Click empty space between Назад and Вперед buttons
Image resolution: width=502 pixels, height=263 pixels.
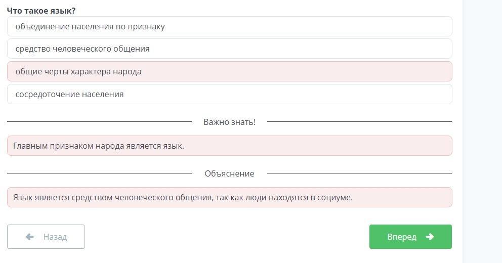tap(227, 237)
